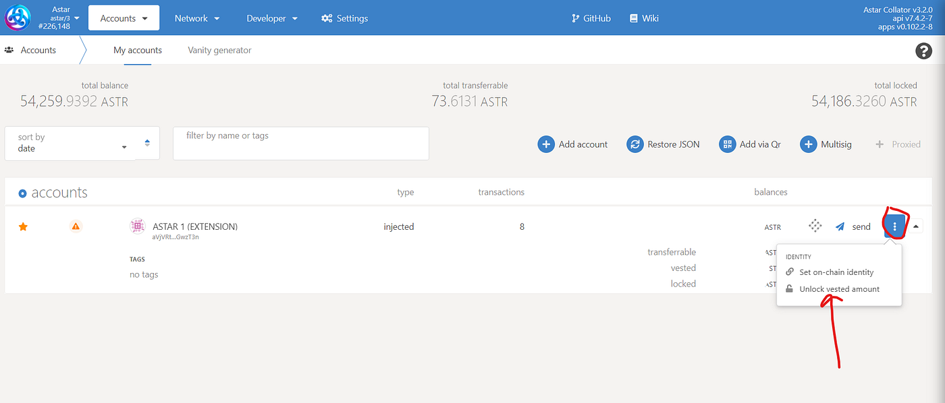Switch to the Vanity generator tab
The height and width of the screenshot is (403, 945).
click(219, 50)
